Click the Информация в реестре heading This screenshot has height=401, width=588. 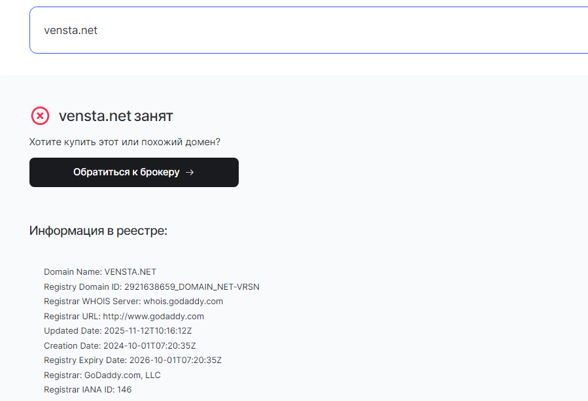point(98,231)
